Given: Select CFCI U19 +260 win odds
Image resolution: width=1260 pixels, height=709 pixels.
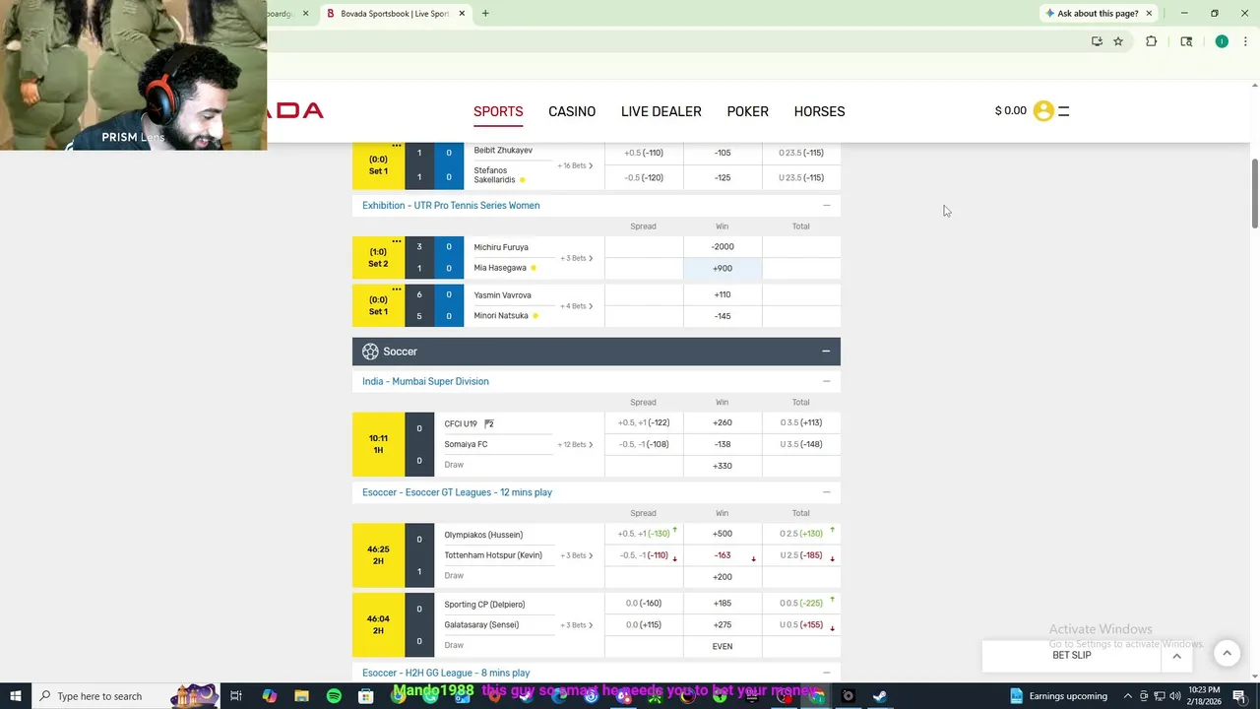Looking at the screenshot, I should (x=723, y=422).
